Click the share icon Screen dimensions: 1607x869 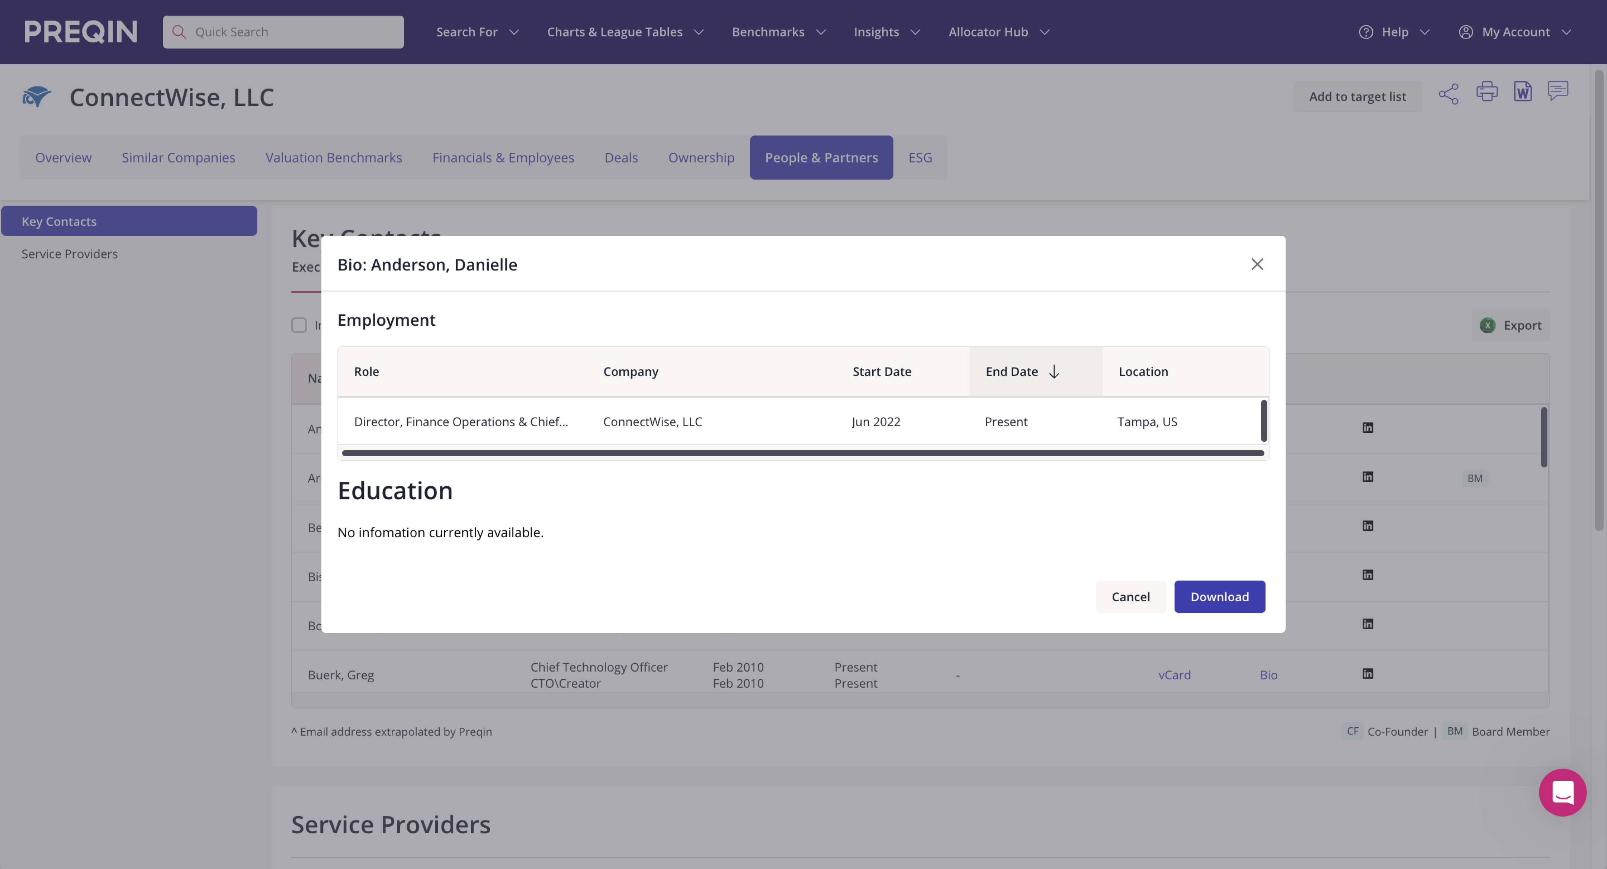(x=1449, y=94)
